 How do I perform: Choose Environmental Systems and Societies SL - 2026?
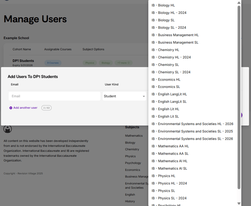pyautogui.click(x=193, y=139)
